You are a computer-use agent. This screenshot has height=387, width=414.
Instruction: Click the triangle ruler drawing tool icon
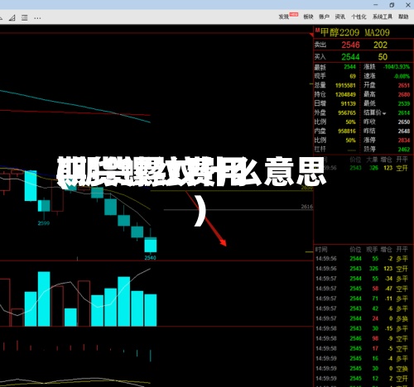[12, 18]
